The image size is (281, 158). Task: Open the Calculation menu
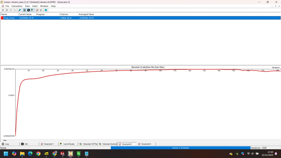point(17,6)
